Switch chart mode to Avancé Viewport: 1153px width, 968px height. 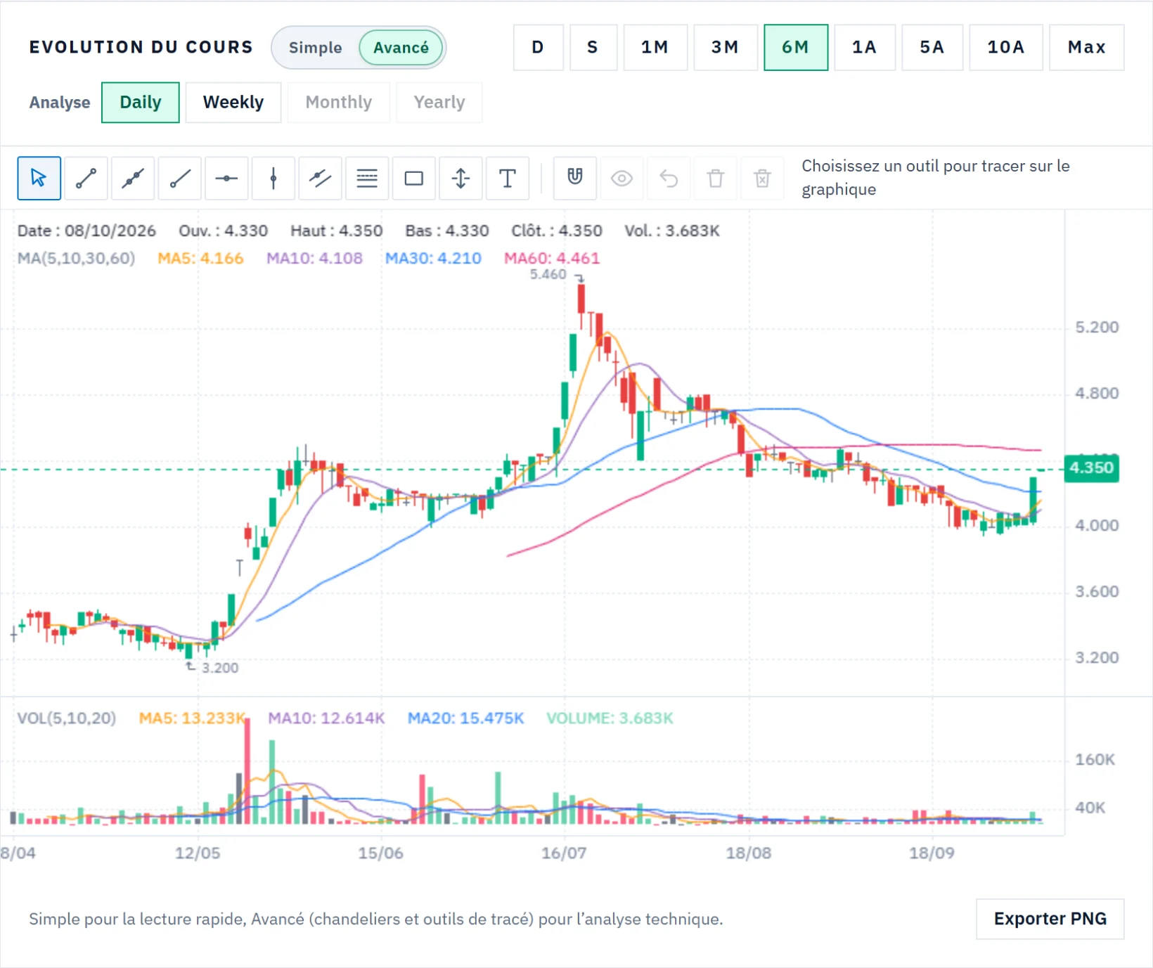[x=401, y=48]
